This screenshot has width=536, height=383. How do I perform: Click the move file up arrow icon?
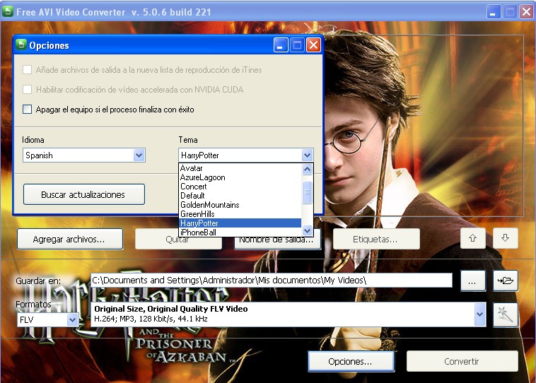pos(473,238)
